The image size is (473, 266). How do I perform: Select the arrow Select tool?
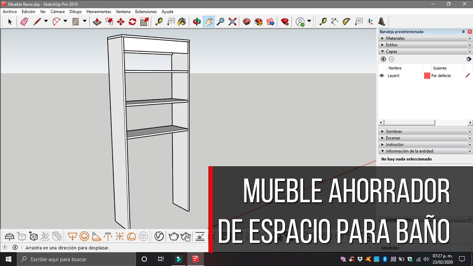pyautogui.click(x=10, y=22)
